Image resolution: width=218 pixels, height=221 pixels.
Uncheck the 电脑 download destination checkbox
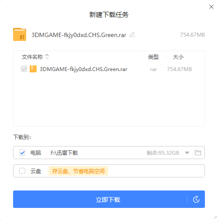tap(22, 153)
